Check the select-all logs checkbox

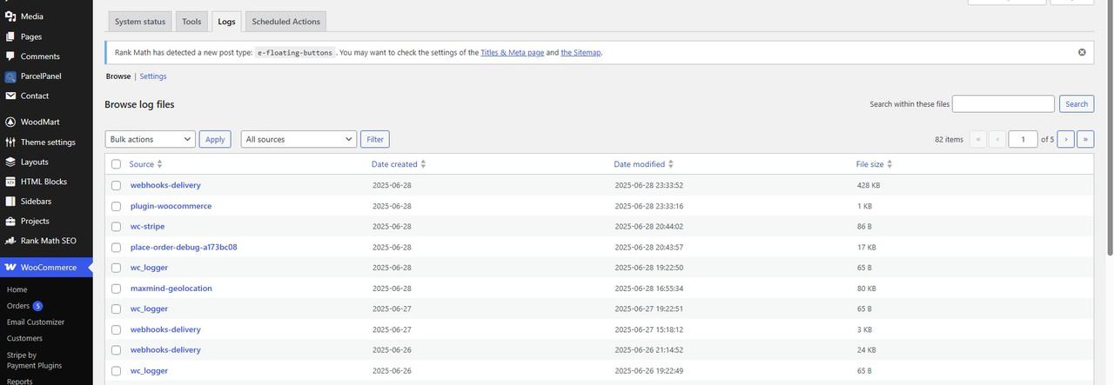point(117,164)
